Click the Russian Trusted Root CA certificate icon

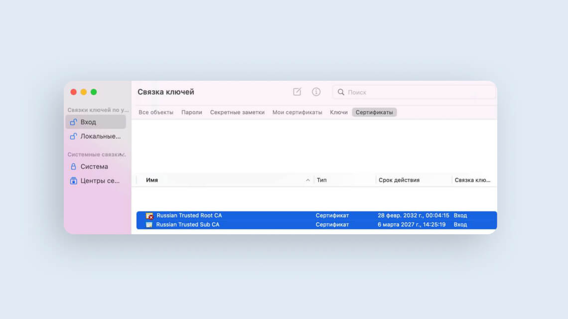click(x=149, y=216)
